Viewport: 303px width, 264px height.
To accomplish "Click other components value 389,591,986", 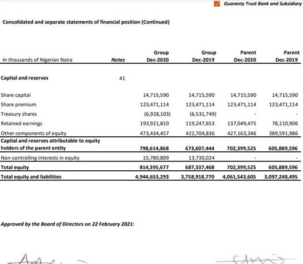I will 283,133.
